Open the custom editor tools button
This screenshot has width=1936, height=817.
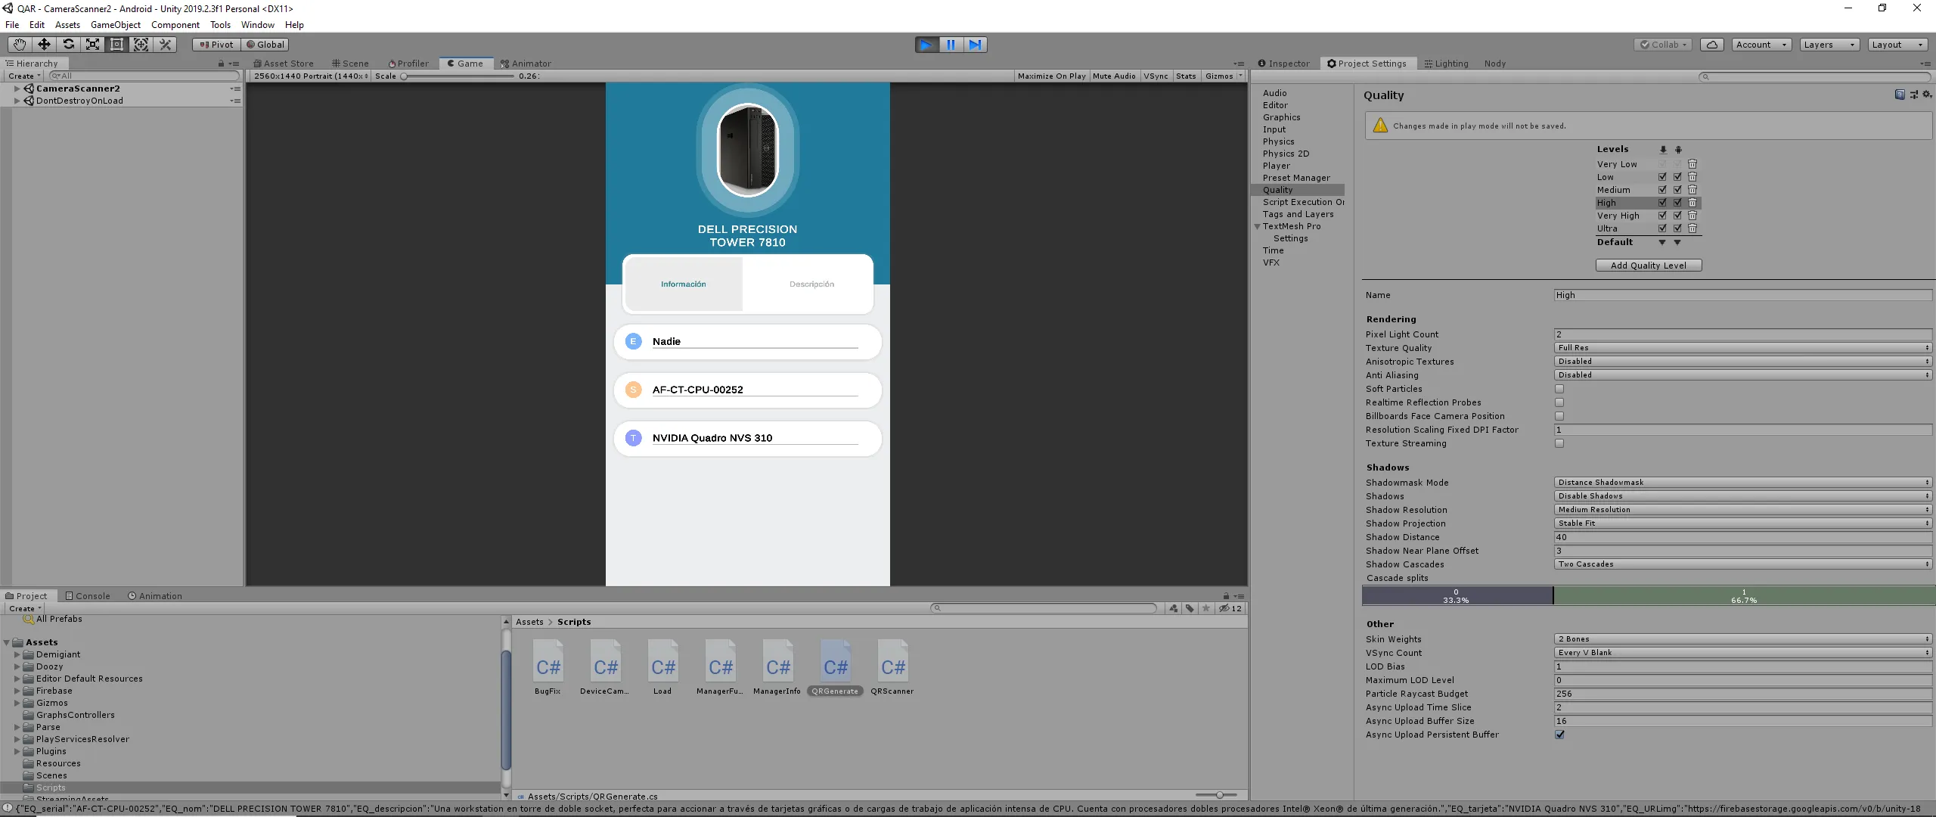(x=165, y=45)
